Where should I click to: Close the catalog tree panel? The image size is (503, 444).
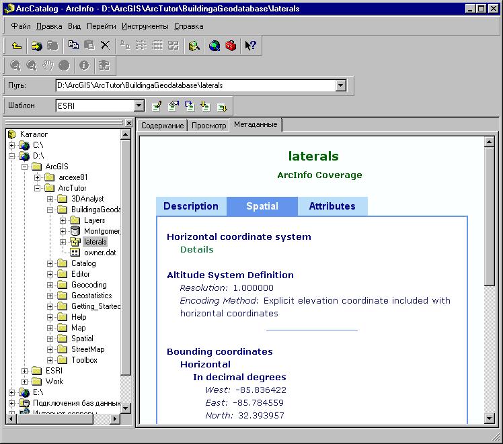(128, 123)
